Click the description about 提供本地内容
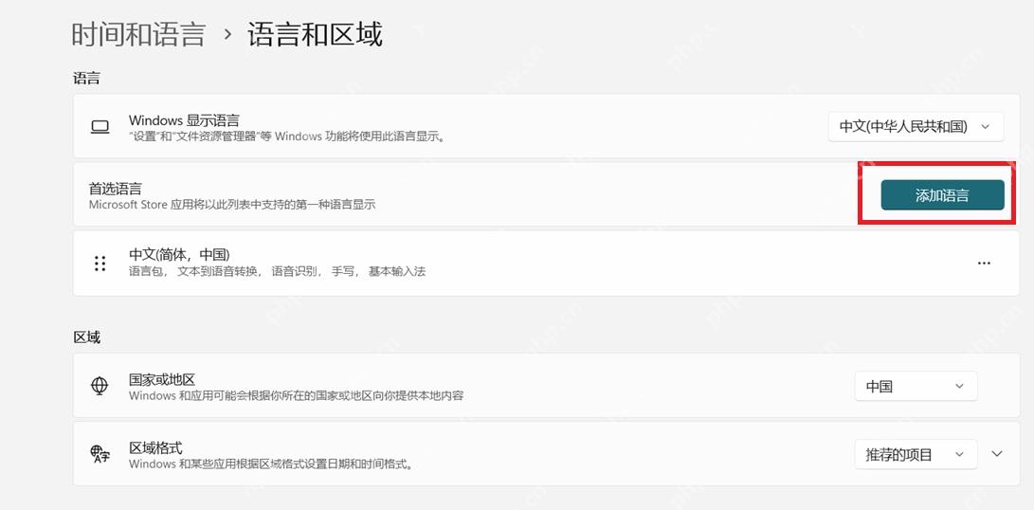Image resolution: width=1034 pixels, height=510 pixels. click(296, 396)
